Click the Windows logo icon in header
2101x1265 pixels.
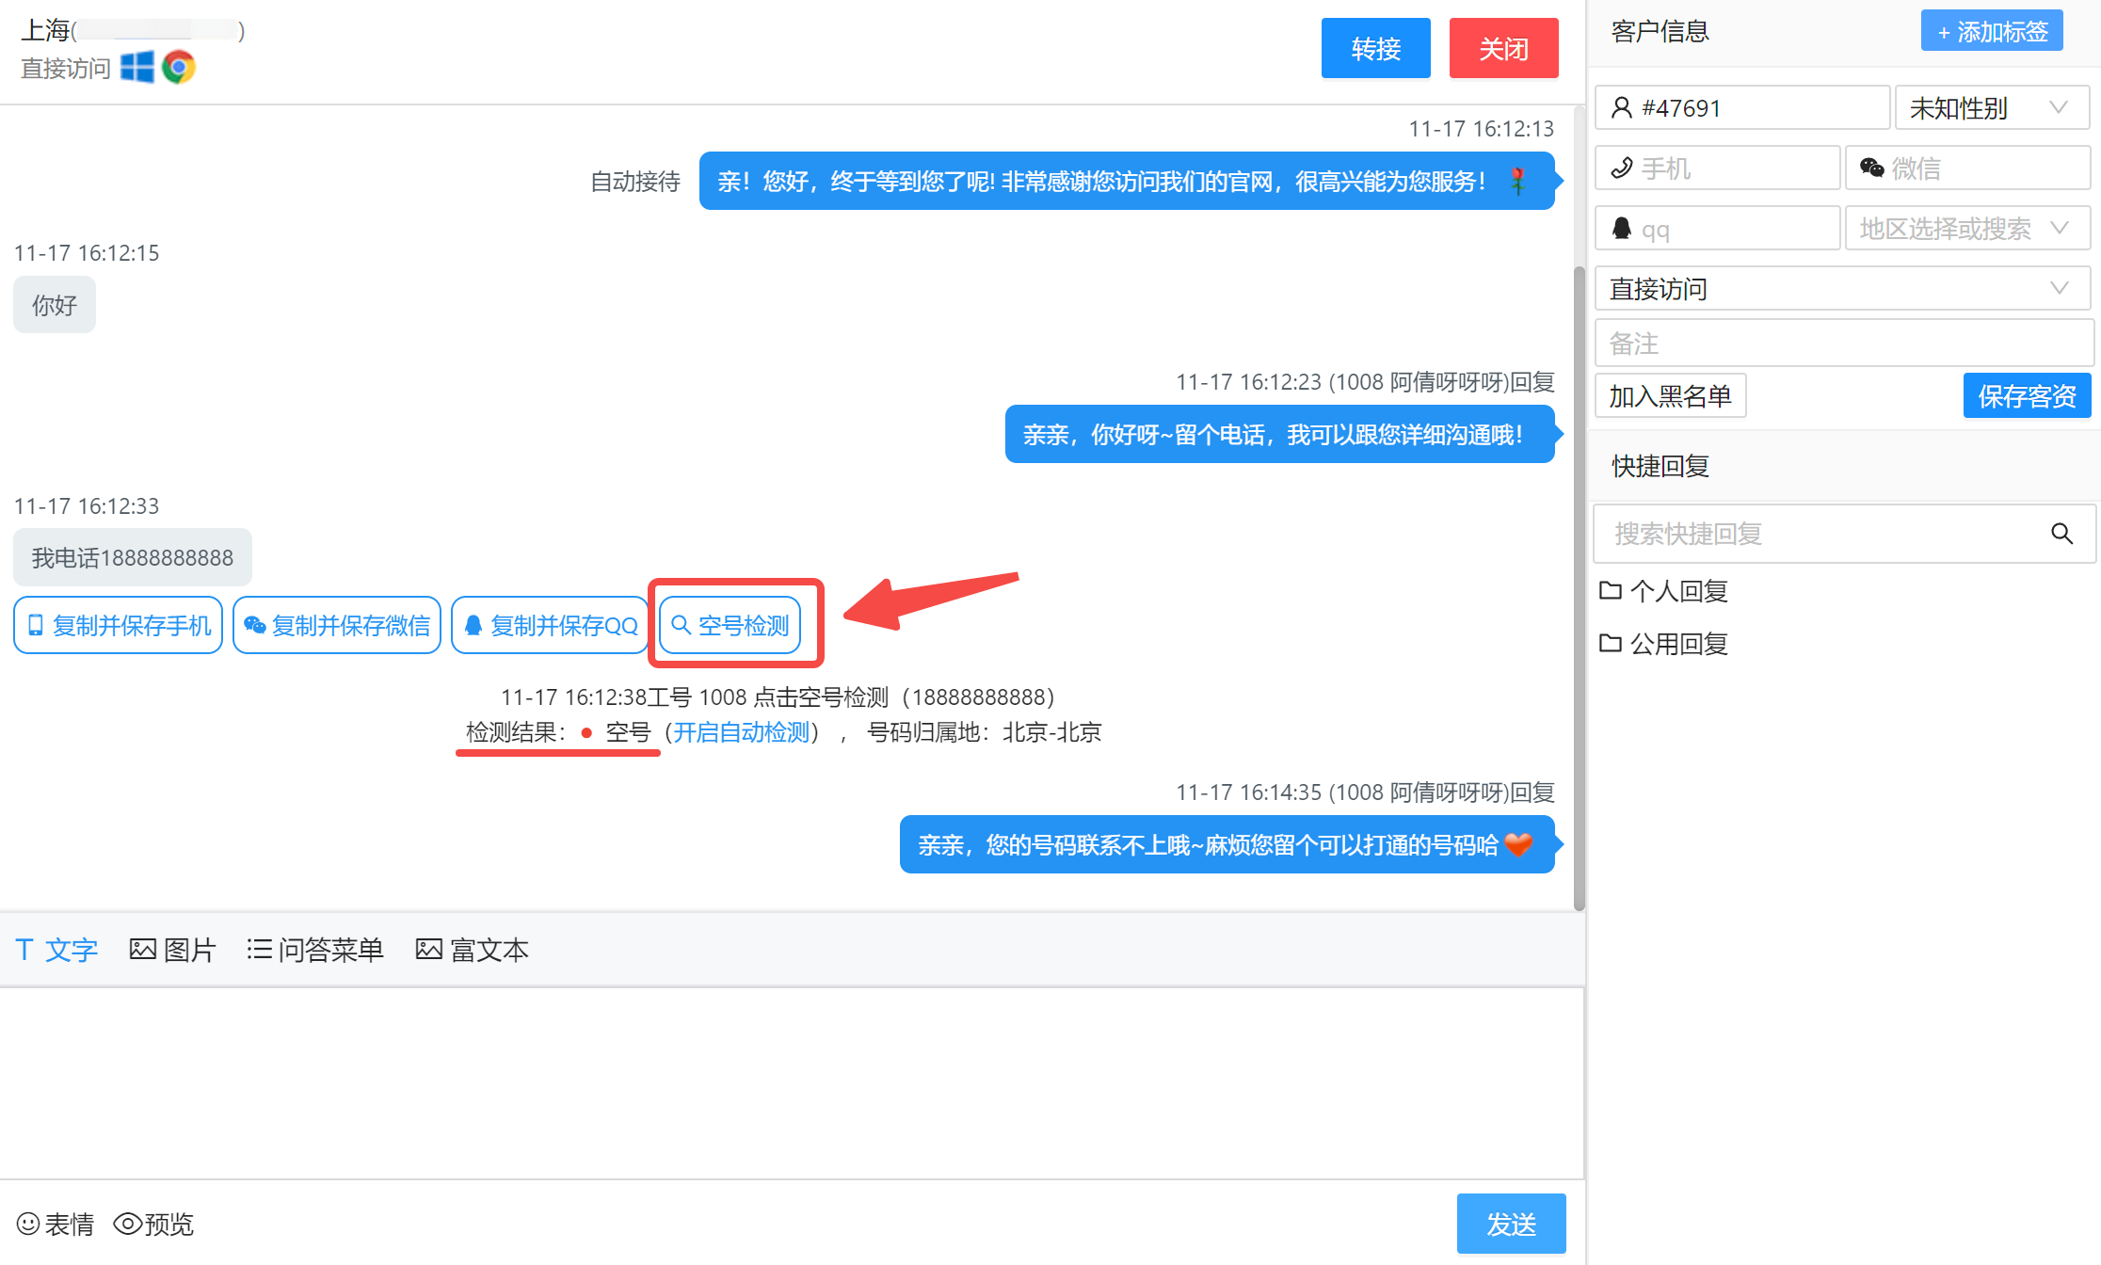point(137,68)
